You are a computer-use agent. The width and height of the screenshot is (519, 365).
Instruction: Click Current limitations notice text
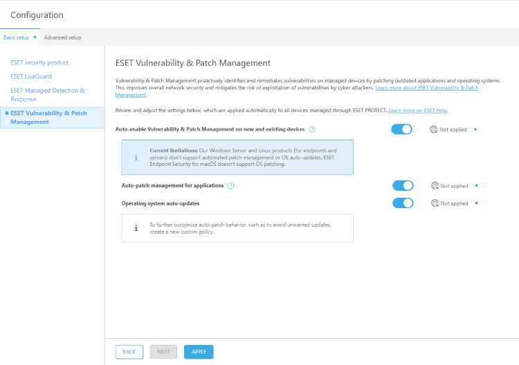(x=243, y=158)
